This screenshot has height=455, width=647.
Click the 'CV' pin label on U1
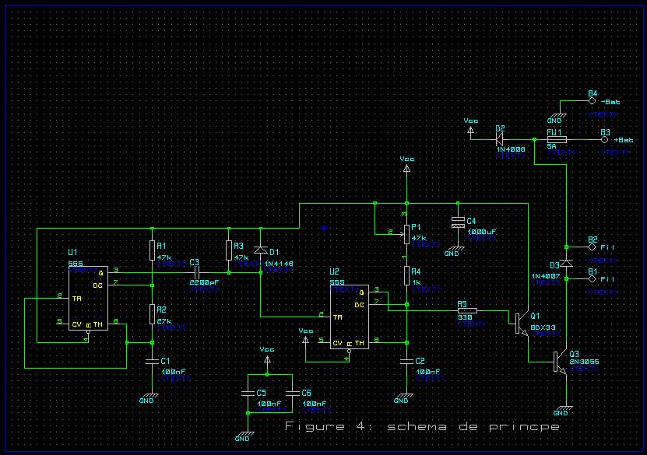tap(77, 324)
